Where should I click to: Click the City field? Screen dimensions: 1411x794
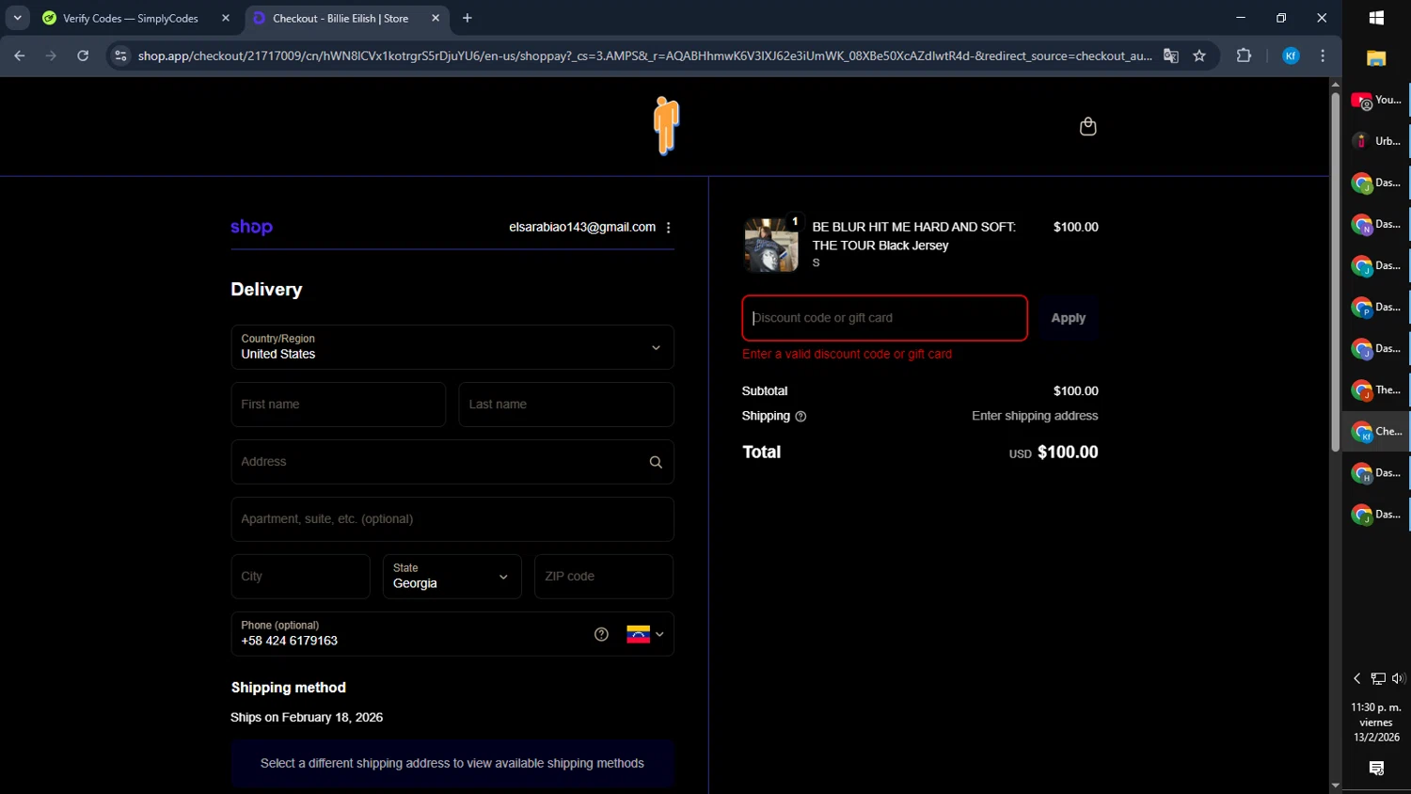[x=301, y=577]
